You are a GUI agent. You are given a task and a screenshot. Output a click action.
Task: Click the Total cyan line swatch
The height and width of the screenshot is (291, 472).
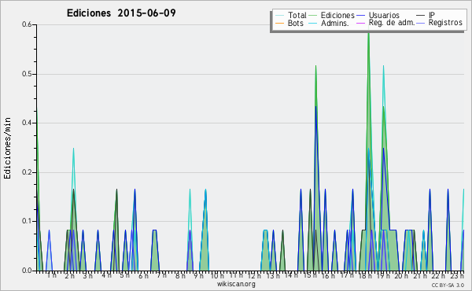[x=279, y=16]
